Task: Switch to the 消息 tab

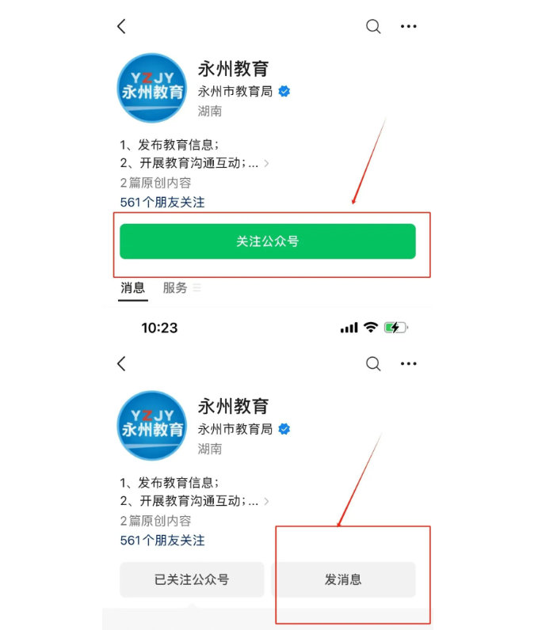Action: pyautogui.click(x=132, y=287)
